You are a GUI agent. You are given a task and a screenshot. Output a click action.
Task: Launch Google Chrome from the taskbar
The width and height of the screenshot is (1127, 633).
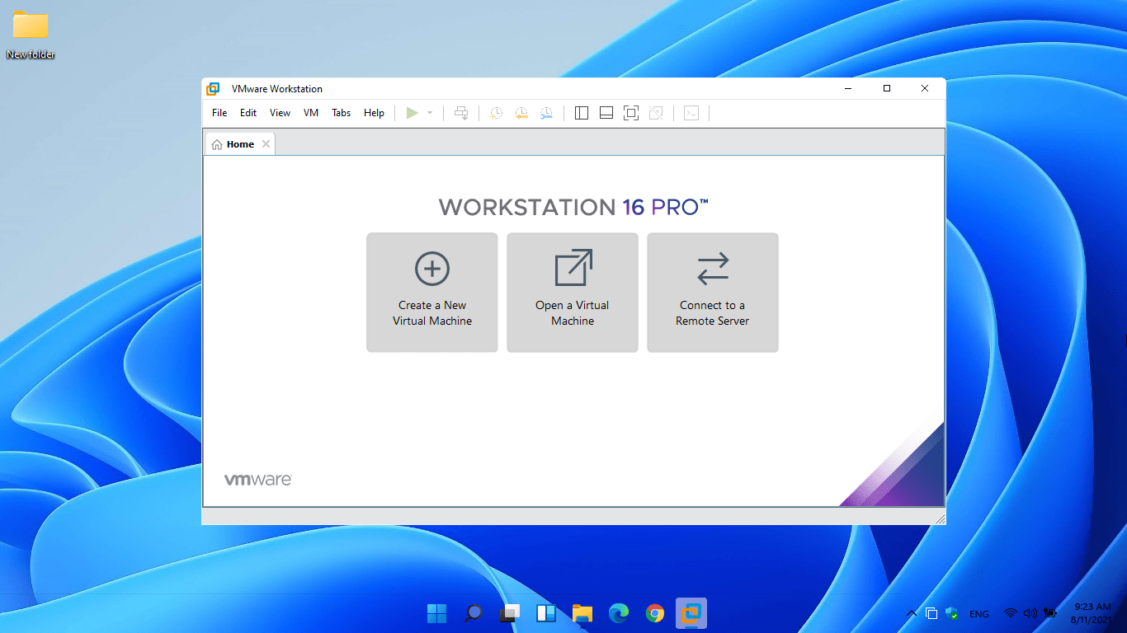click(x=655, y=613)
